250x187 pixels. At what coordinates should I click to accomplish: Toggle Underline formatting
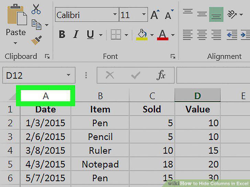pos(90,34)
